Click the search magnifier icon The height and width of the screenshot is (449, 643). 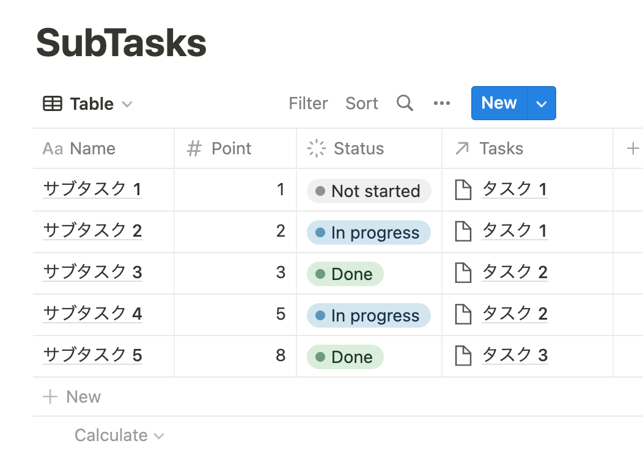[x=405, y=103]
